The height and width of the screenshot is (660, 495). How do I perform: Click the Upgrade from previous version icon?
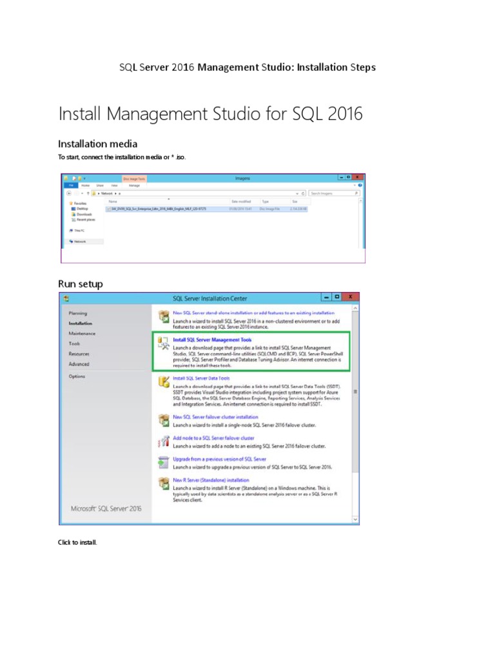(163, 461)
